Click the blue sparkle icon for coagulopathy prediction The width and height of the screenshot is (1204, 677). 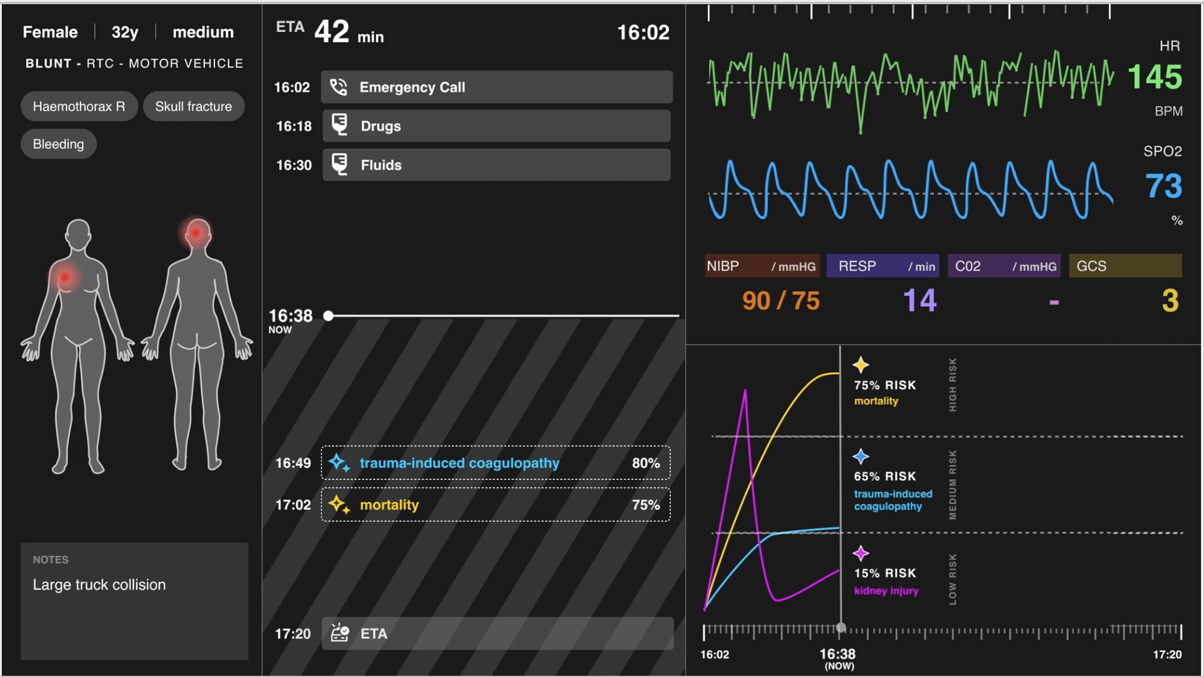pyautogui.click(x=340, y=463)
